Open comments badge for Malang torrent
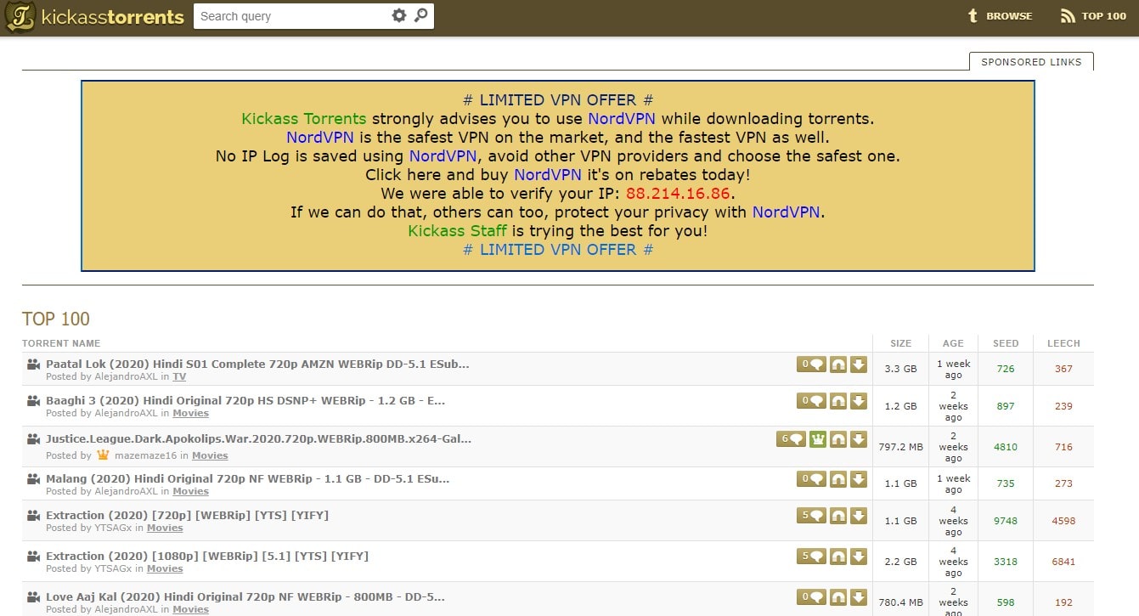This screenshot has width=1139, height=616. coord(811,479)
